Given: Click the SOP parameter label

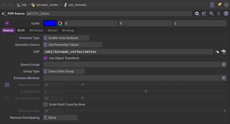Looking at the screenshot, I should coord(36,52).
